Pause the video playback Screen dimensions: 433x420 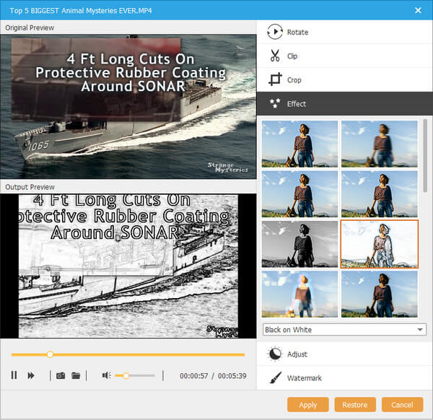point(14,375)
